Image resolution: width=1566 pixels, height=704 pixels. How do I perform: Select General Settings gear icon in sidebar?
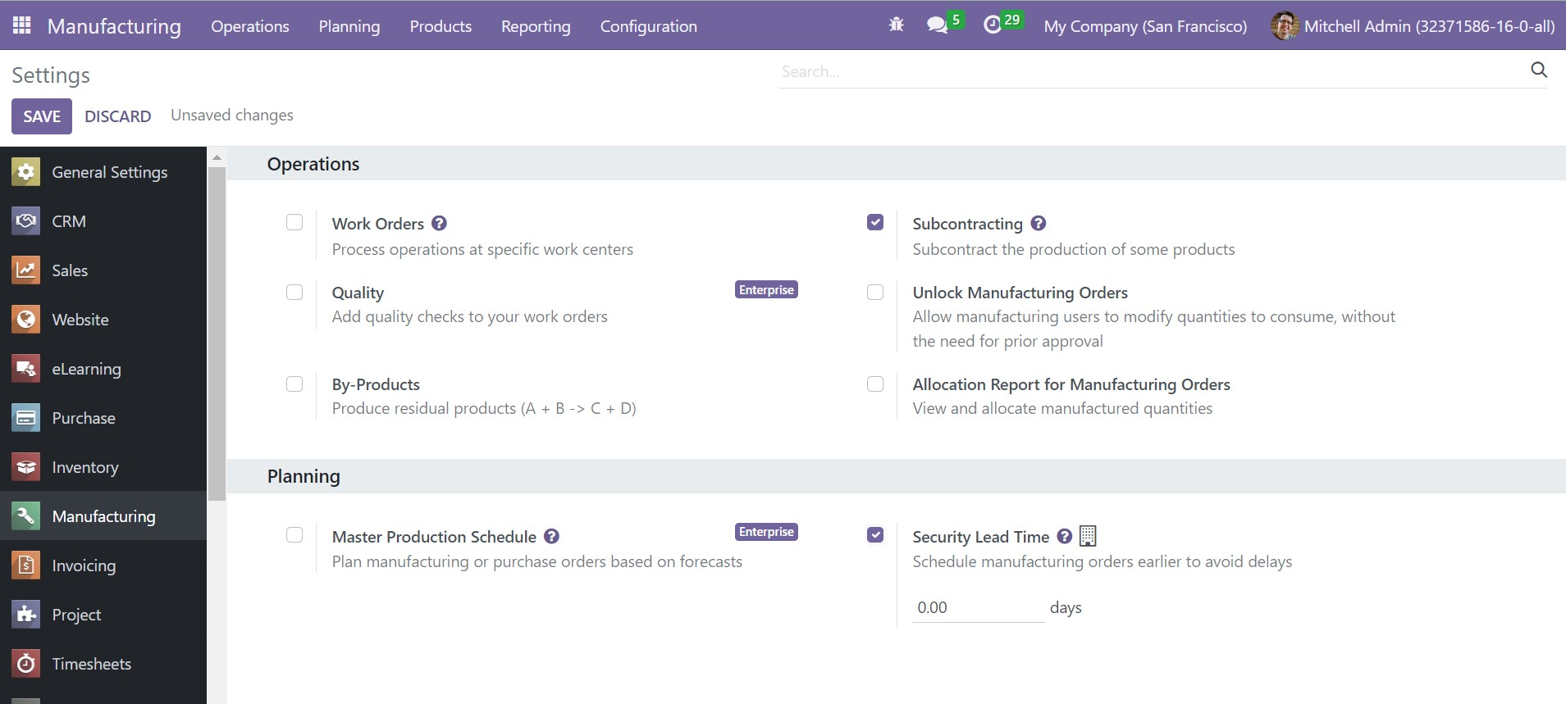(26, 172)
